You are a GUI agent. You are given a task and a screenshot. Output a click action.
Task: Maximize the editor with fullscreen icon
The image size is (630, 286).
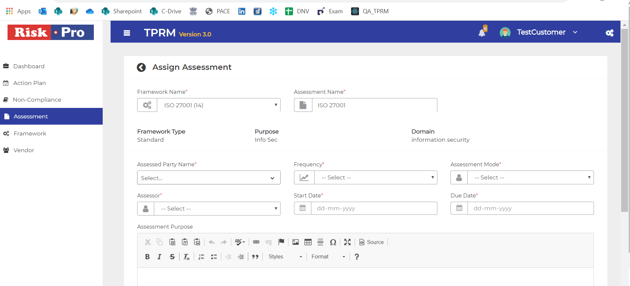click(347, 242)
